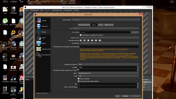
Task: Expand the Rate Control dropdown showing CBR
Action: click(108, 64)
